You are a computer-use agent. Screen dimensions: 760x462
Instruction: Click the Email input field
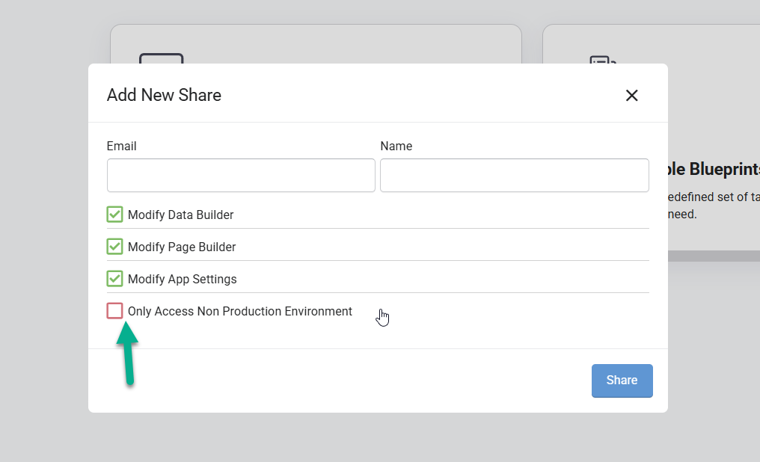241,176
